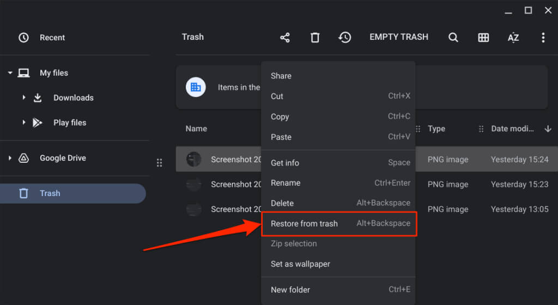Click the restore from trash toolbar icon

click(x=344, y=38)
